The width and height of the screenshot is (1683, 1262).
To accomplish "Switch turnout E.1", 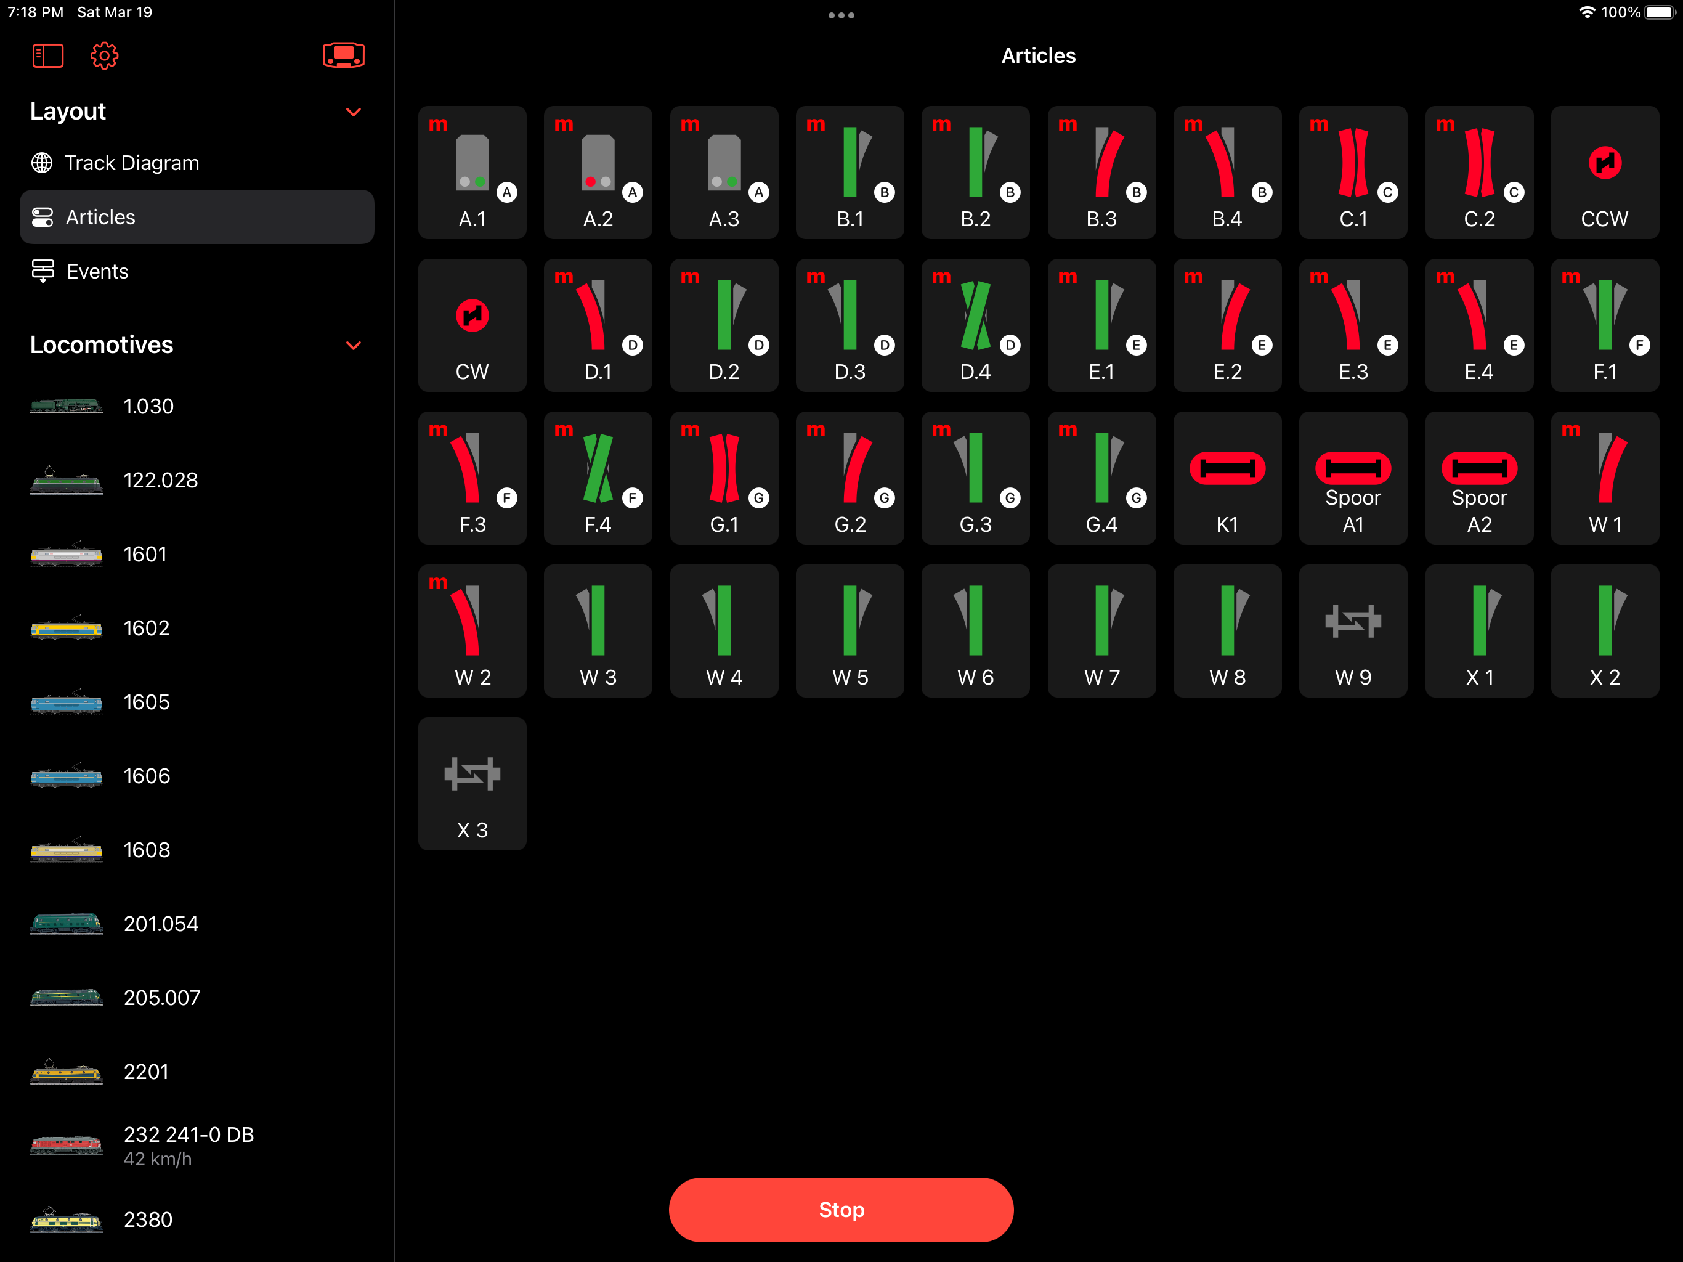I will coord(1101,326).
